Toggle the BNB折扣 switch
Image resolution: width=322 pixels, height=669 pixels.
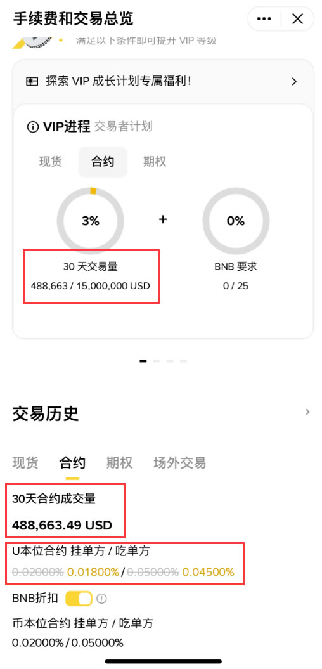coord(79,599)
